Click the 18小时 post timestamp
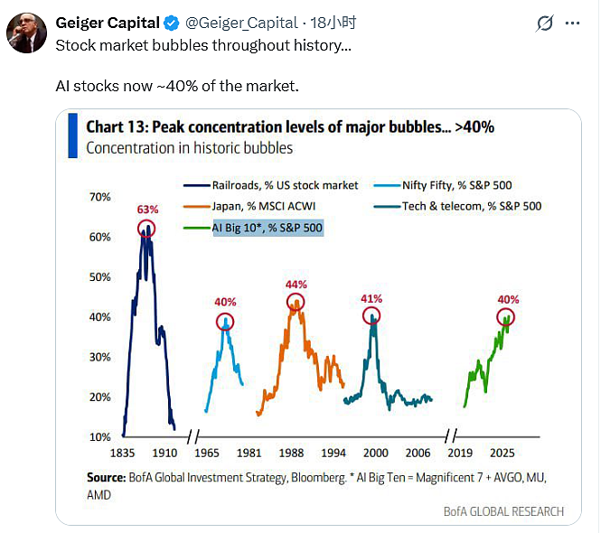 pyautogui.click(x=333, y=23)
